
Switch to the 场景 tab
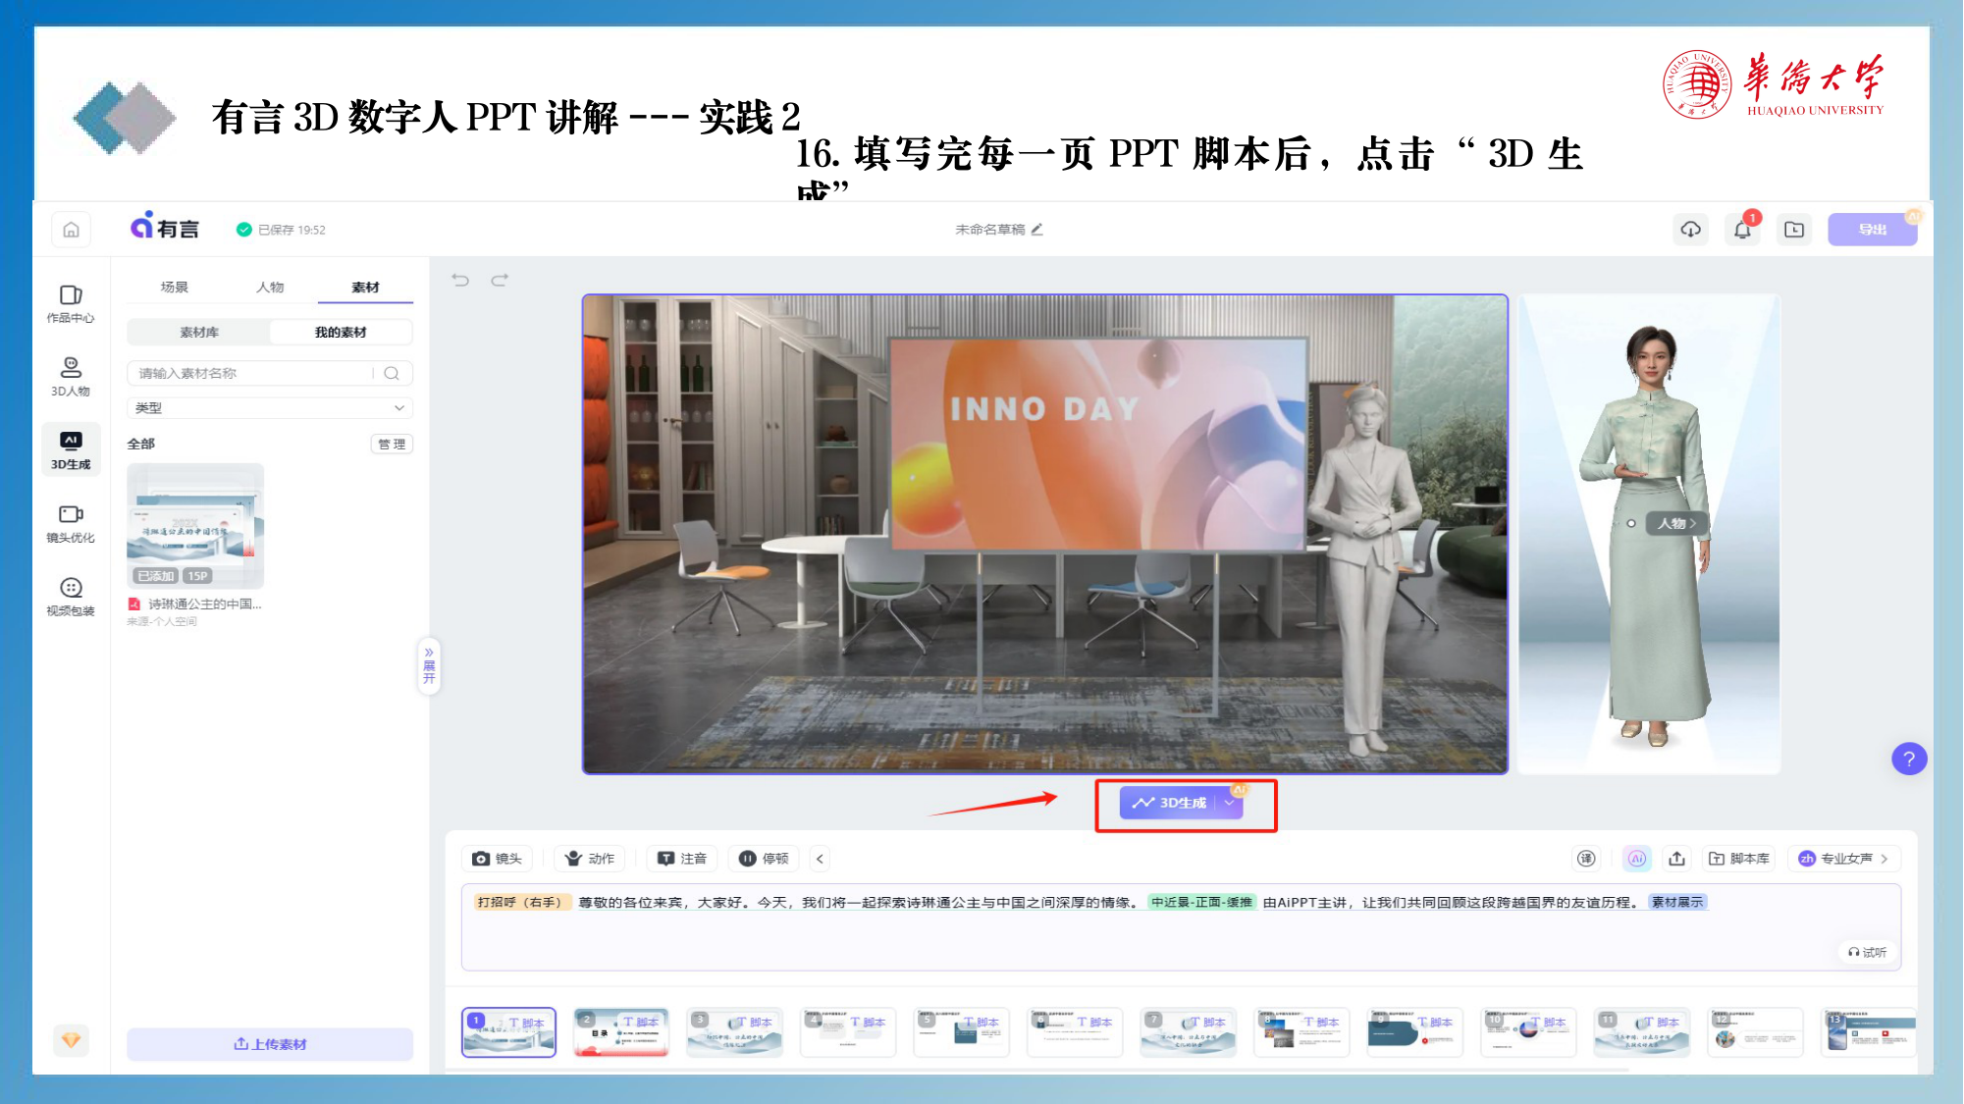pyautogui.click(x=175, y=288)
